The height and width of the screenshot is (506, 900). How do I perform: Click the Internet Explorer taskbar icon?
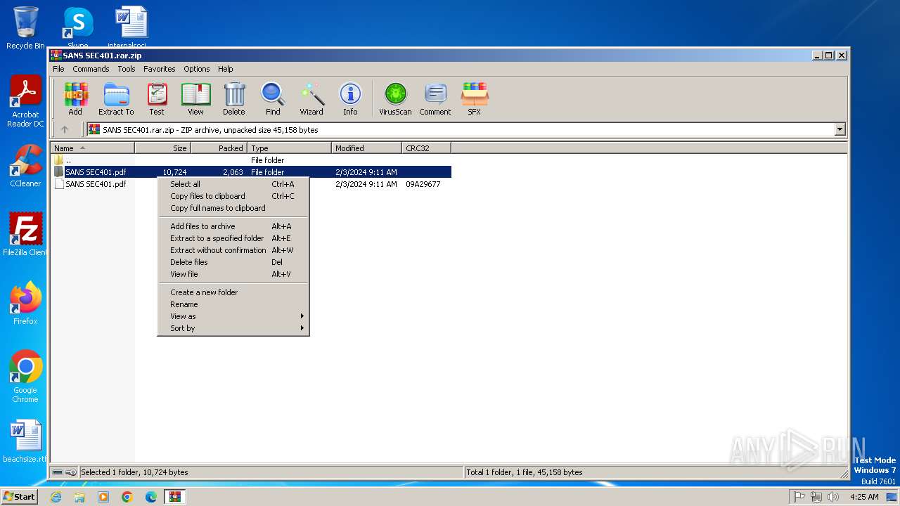(x=56, y=497)
